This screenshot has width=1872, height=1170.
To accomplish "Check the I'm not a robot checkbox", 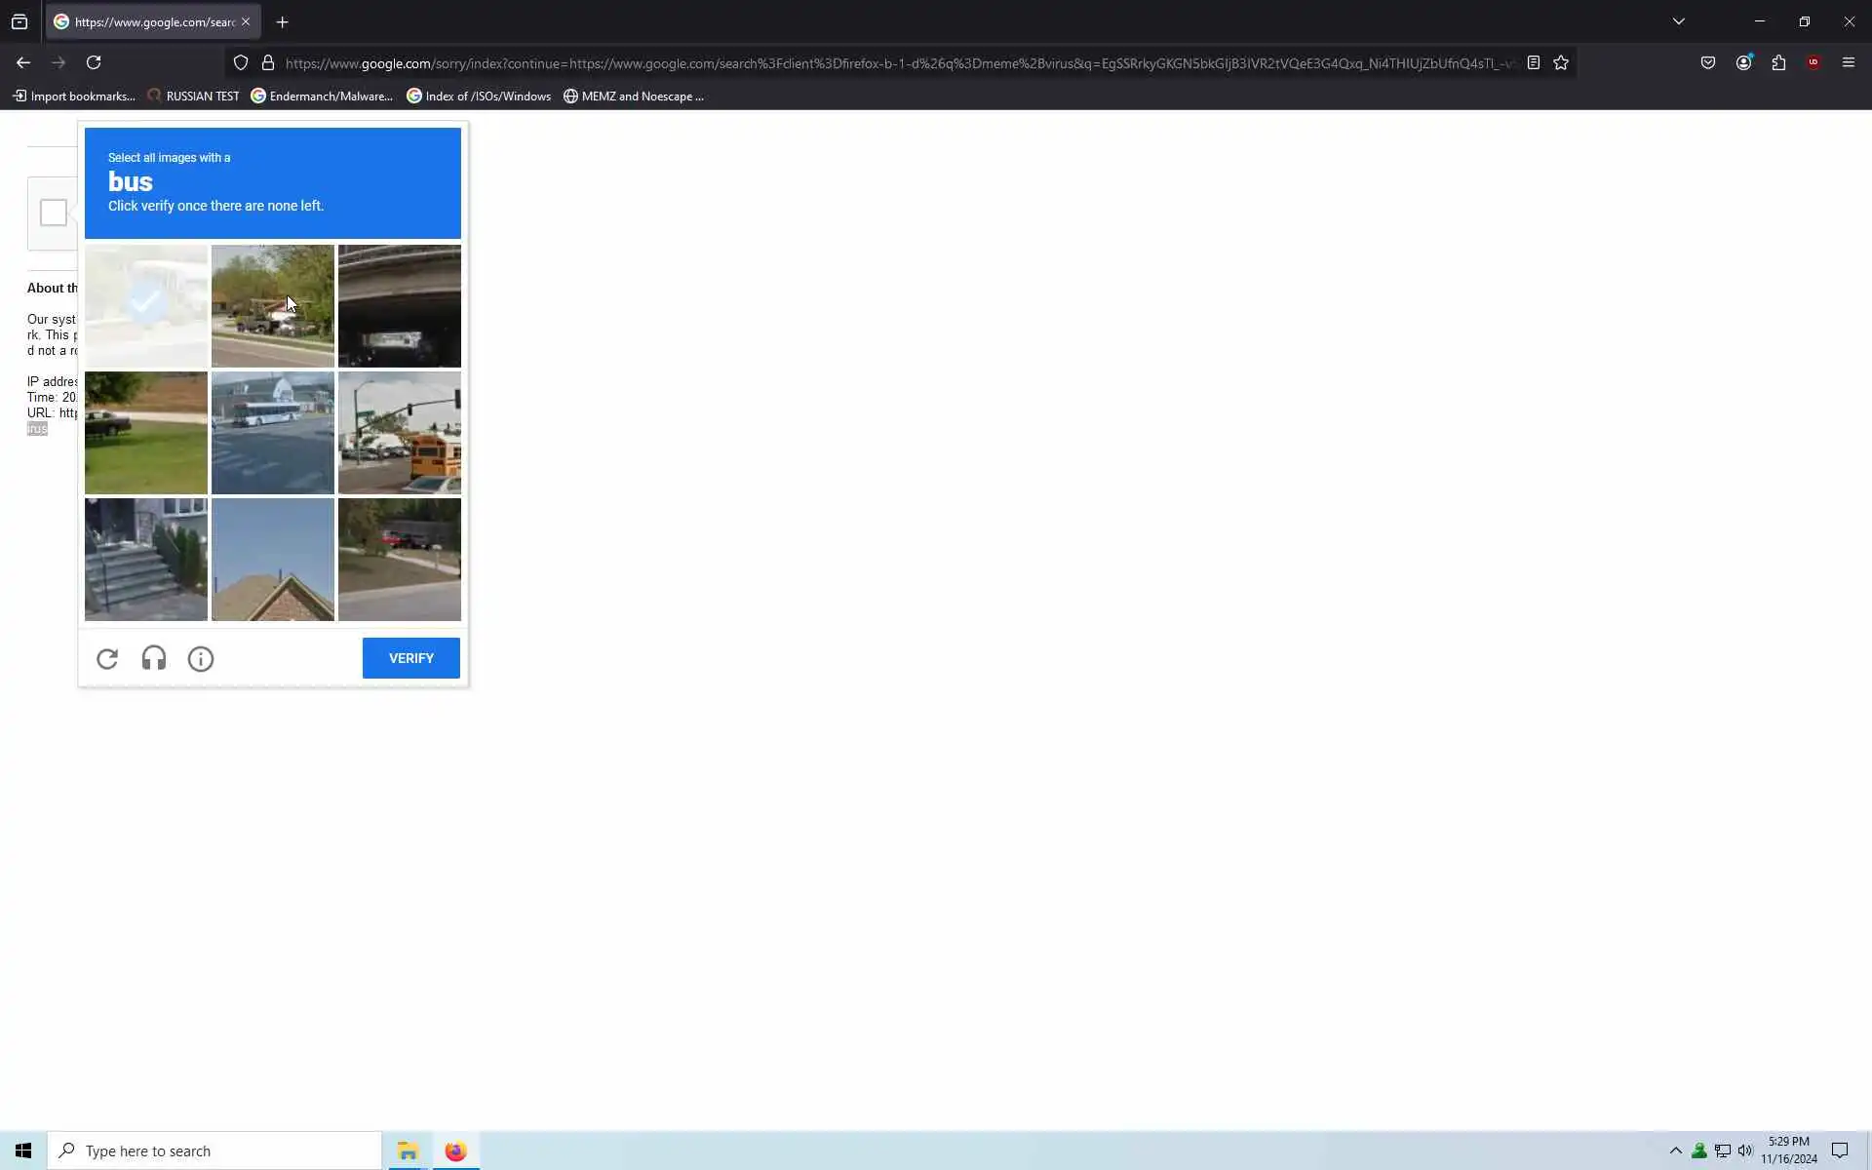I will click(x=54, y=213).
